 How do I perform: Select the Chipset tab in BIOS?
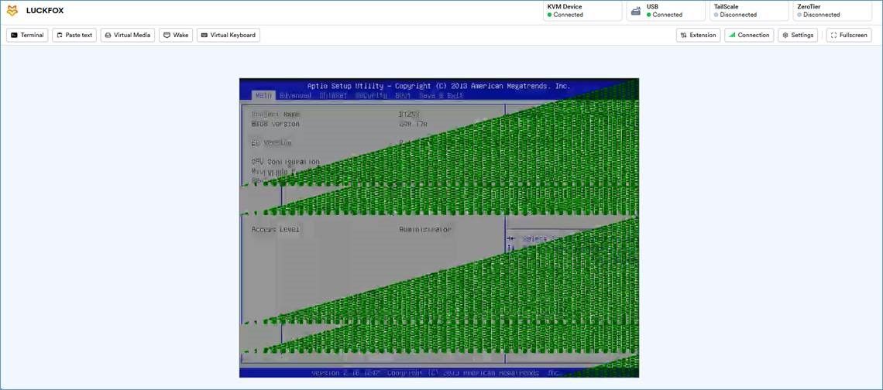click(333, 96)
